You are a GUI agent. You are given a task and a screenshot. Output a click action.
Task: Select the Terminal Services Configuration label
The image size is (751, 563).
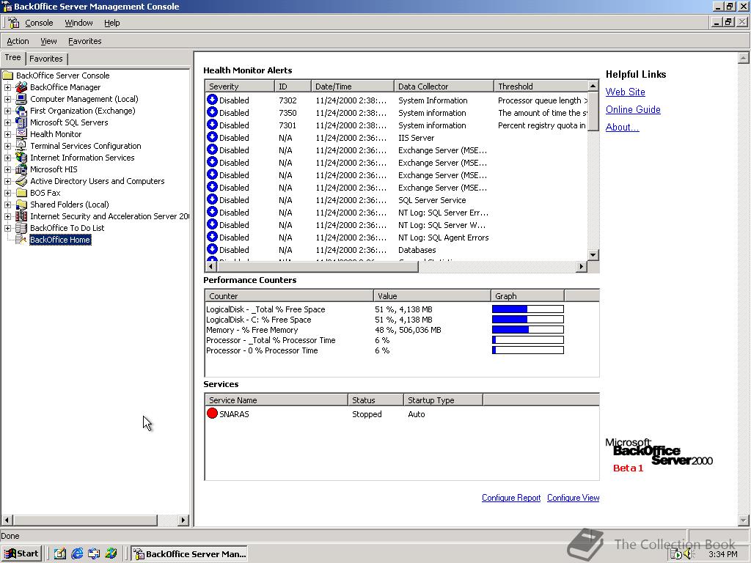86,146
